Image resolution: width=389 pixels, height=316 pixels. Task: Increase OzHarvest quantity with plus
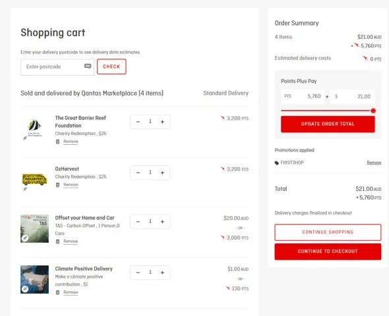point(162,172)
